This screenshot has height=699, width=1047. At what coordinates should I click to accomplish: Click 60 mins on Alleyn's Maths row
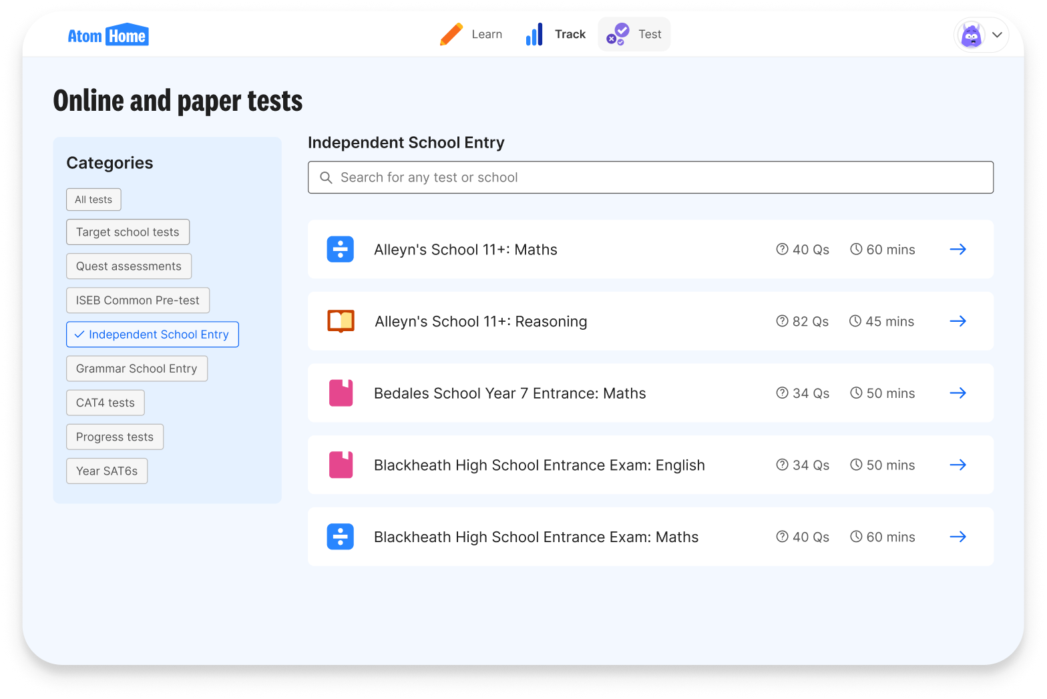[x=882, y=250]
